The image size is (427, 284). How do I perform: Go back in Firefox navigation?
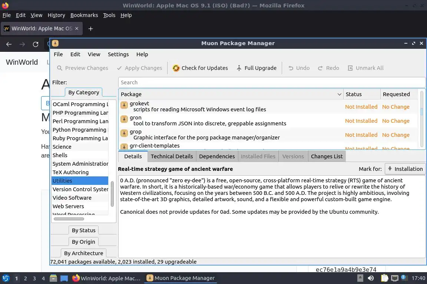pyautogui.click(x=9, y=44)
